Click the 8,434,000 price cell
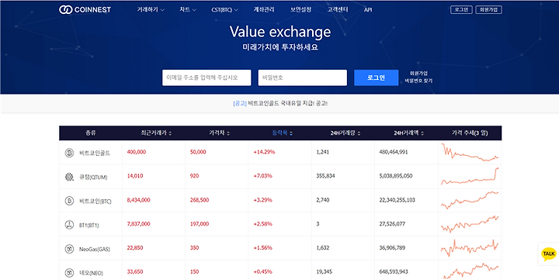559x279 pixels. [138, 200]
